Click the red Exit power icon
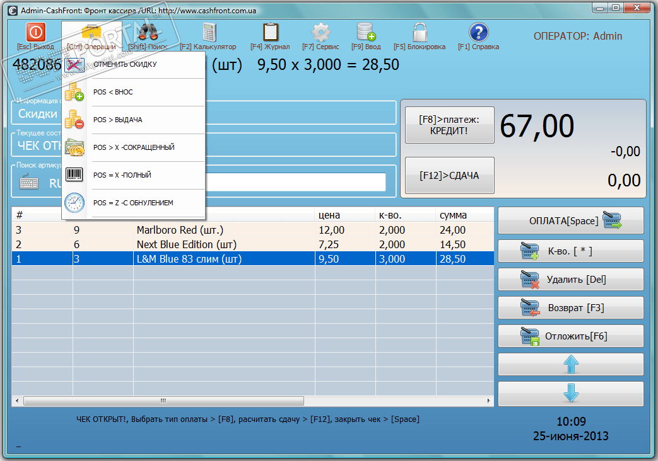This screenshot has width=658, height=461. 36,32
